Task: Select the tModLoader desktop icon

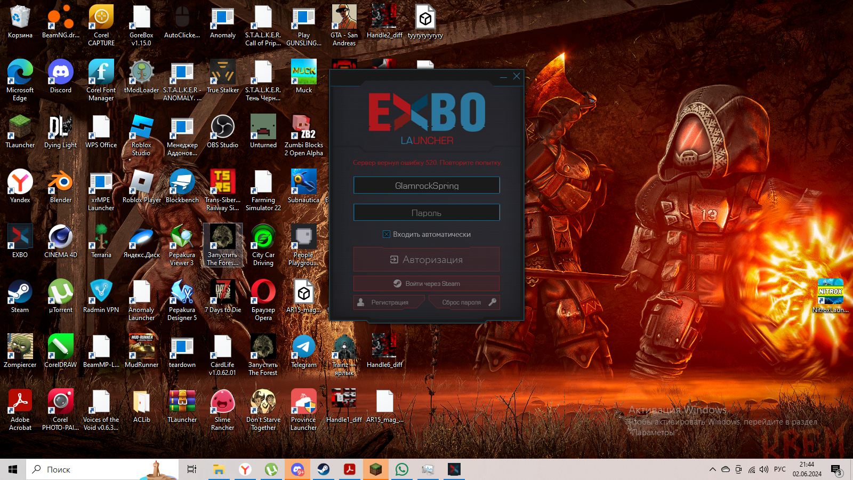Action: point(142,77)
